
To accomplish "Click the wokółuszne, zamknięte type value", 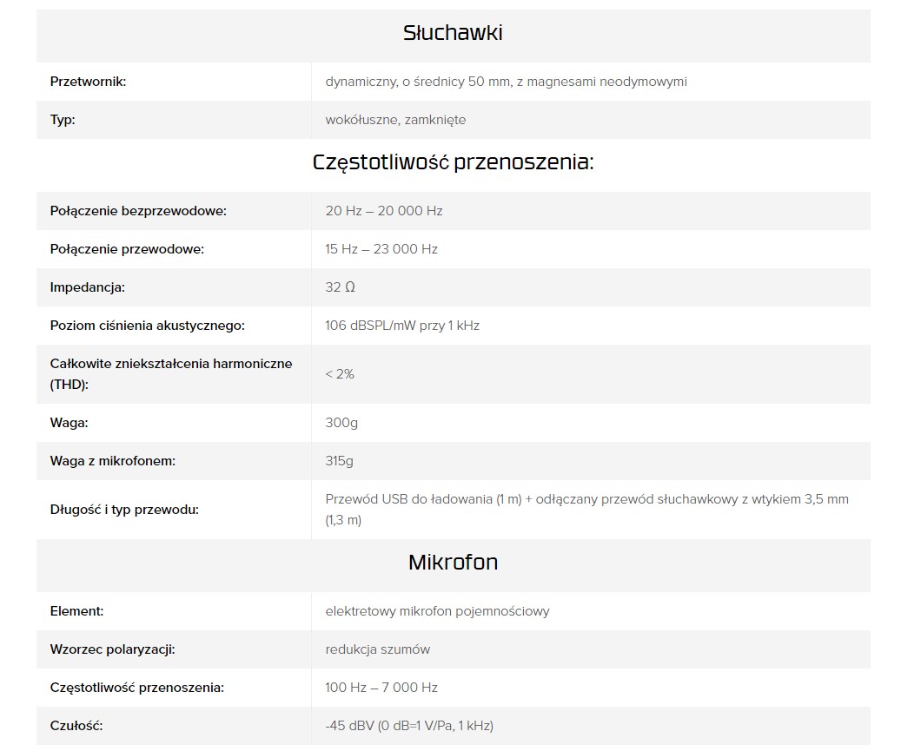I will 395,120.
